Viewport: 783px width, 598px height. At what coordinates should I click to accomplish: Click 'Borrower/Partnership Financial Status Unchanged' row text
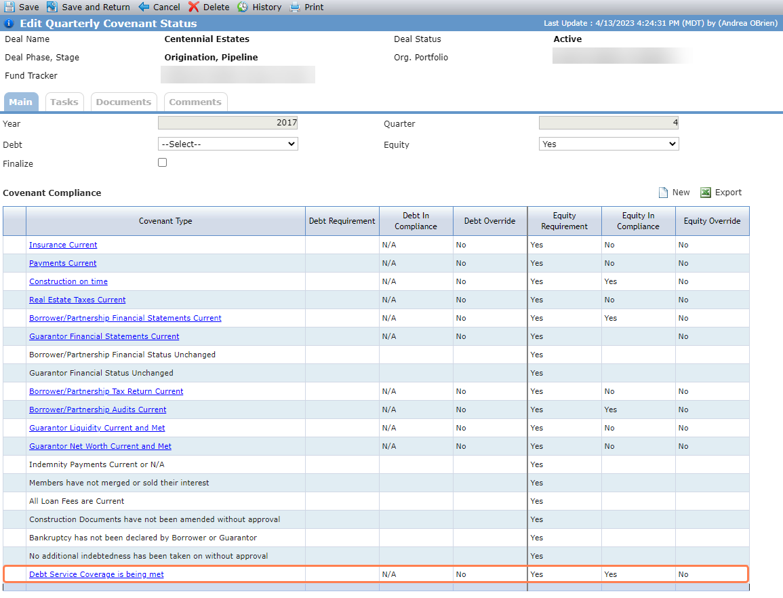pyautogui.click(x=122, y=355)
